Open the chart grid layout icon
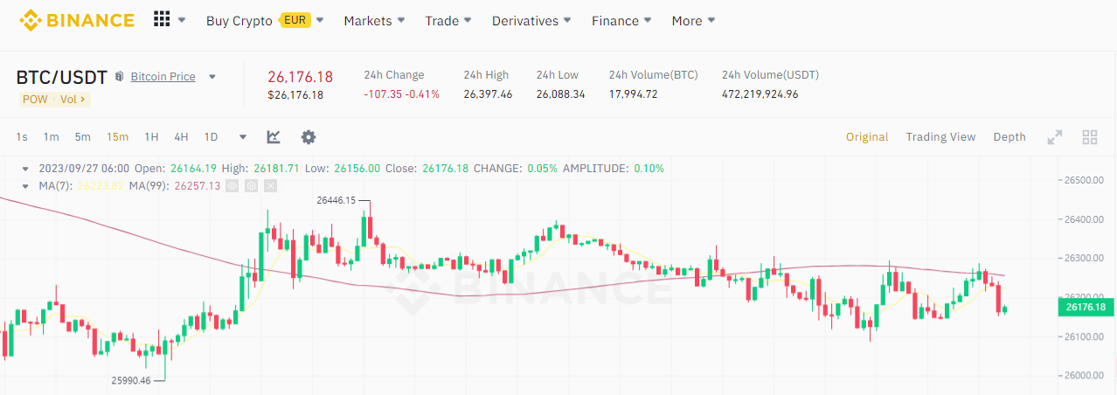This screenshot has height=395, width=1117. click(x=1089, y=137)
